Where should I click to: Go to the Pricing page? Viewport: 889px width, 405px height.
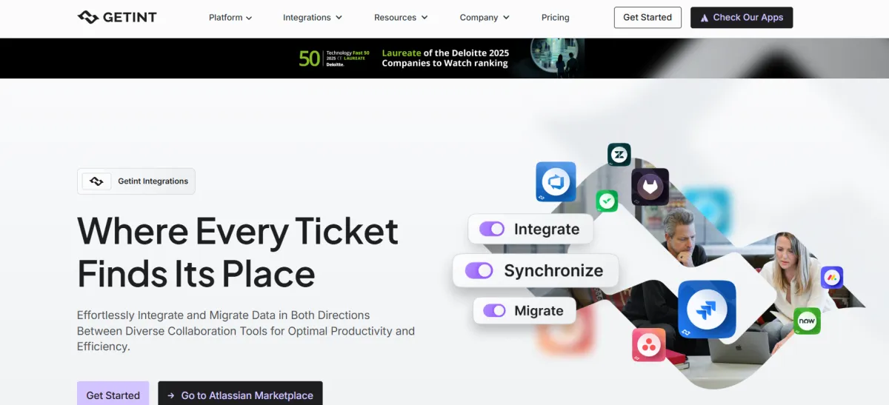click(x=555, y=18)
